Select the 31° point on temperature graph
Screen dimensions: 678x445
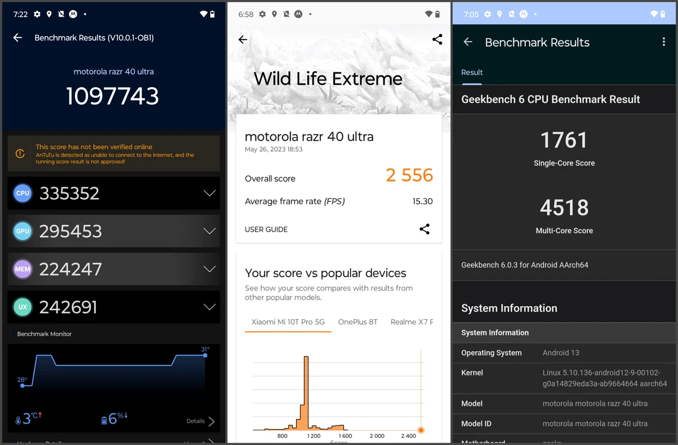click(x=205, y=355)
